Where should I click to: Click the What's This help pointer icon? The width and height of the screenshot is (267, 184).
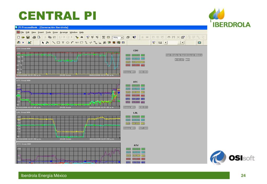(134, 37)
